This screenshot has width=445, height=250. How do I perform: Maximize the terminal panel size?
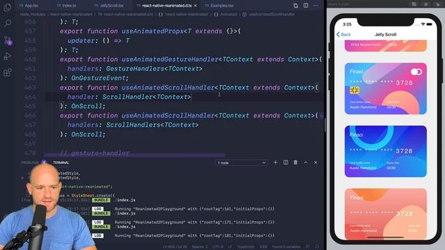point(306,162)
